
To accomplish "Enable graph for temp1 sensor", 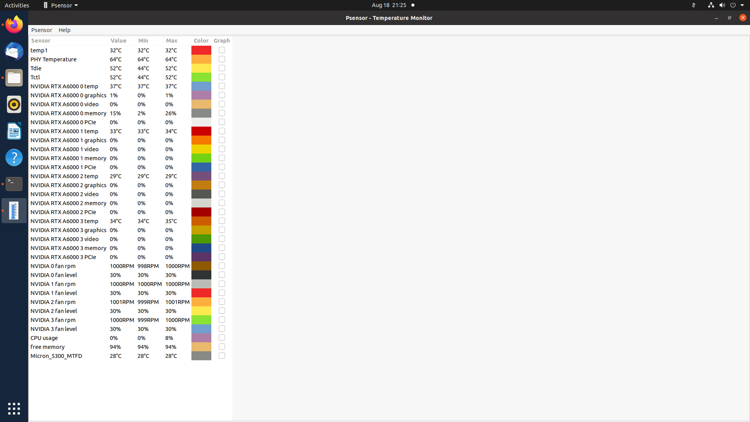I will [x=222, y=50].
